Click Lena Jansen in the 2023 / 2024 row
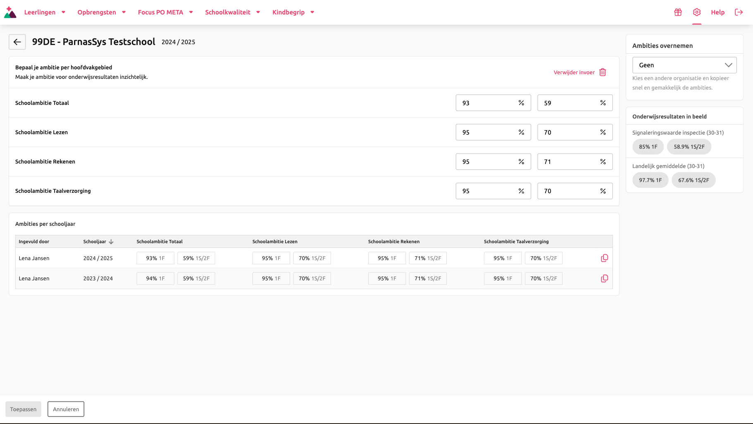 click(34, 278)
